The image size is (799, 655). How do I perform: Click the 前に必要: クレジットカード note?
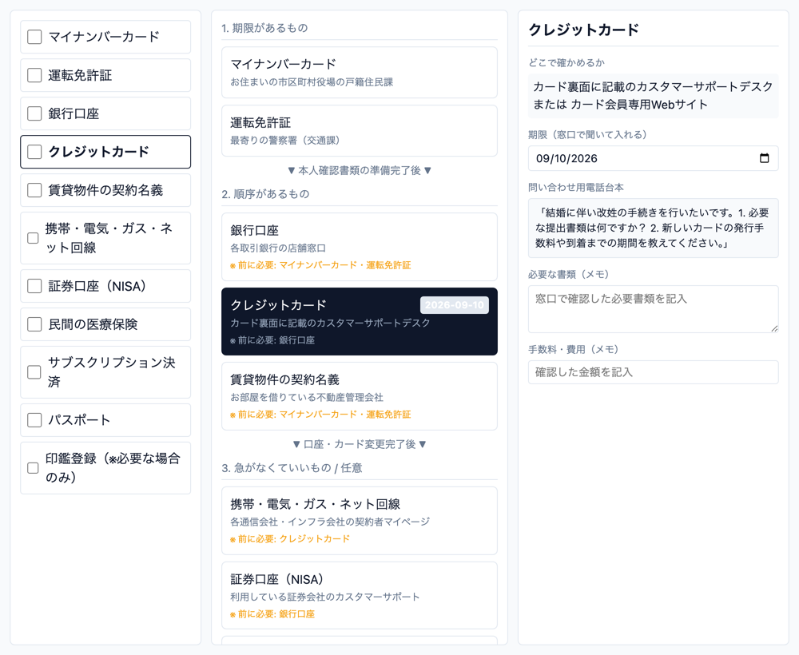click(x=290, y=538)
